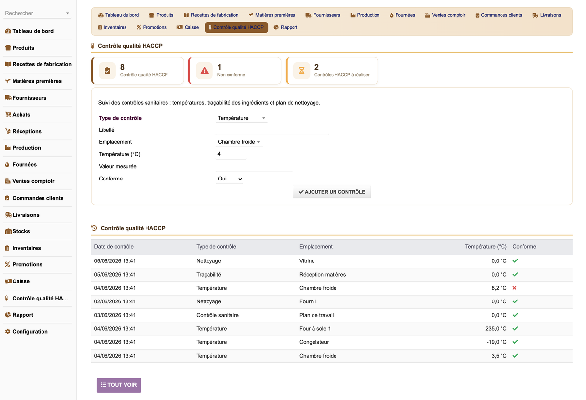Click the red cross on the 8,2 °C row
Viewport: 586px width, 400px height.
515,288
